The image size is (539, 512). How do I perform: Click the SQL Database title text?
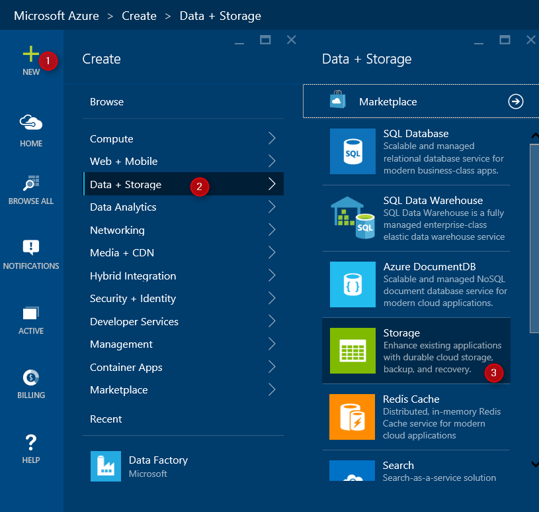point(416,134)
